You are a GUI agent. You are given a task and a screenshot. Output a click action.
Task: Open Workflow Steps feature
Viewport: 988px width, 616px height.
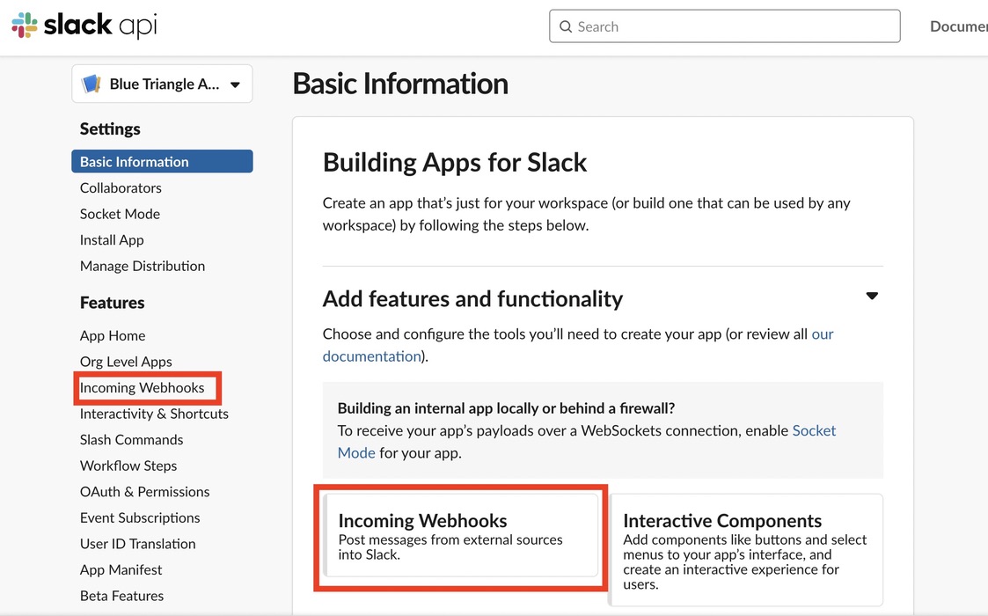[128, 466]
